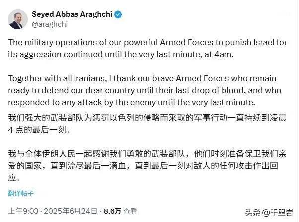Click the Chinese paragraph starting 我与全体伊朗人民
Viewport: 299px width, 222px height.
[147, 166]
